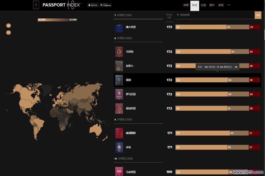Select the 美国 row country name
Screen dimensions: 265x176
(128, 80)
